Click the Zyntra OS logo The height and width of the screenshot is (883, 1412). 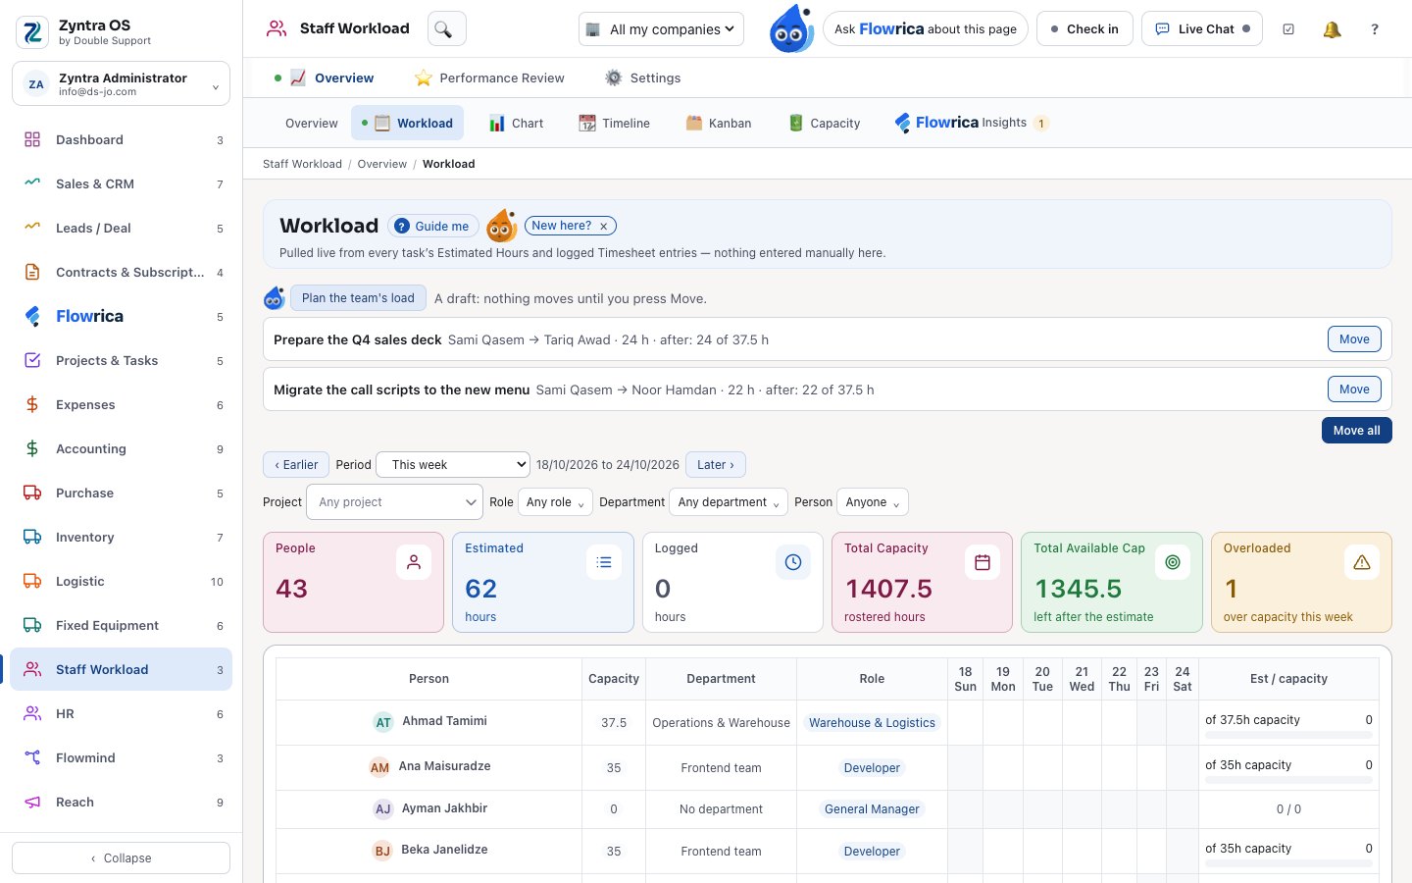tap(32, 32)
